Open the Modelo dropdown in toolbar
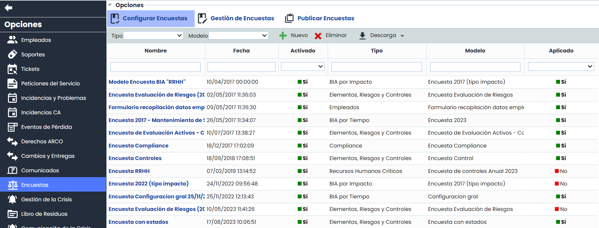 tap(238, 35)
